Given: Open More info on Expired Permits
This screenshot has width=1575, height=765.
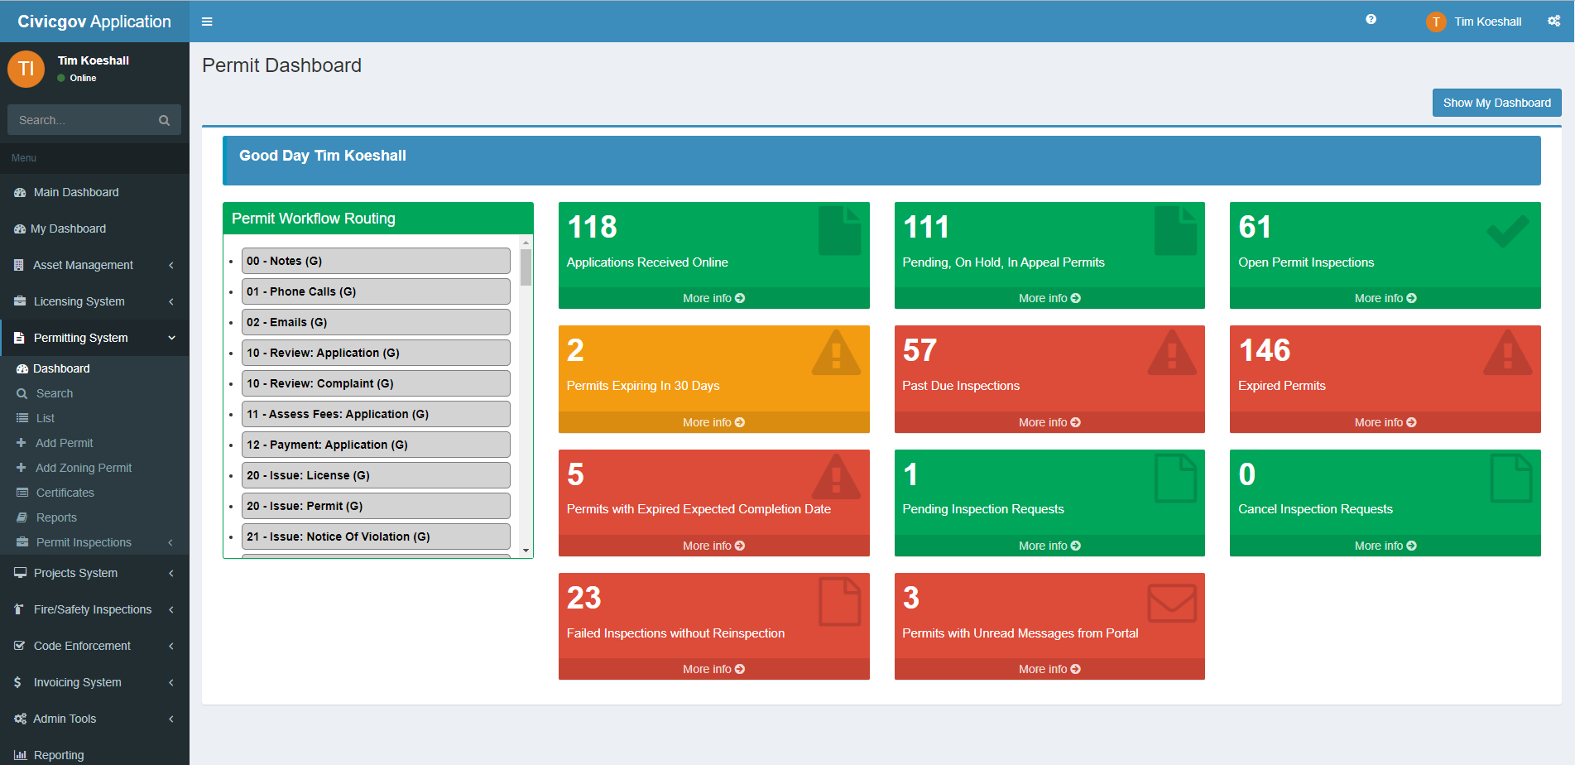Looking at the screenshot, I should [x=1385, y=421].
